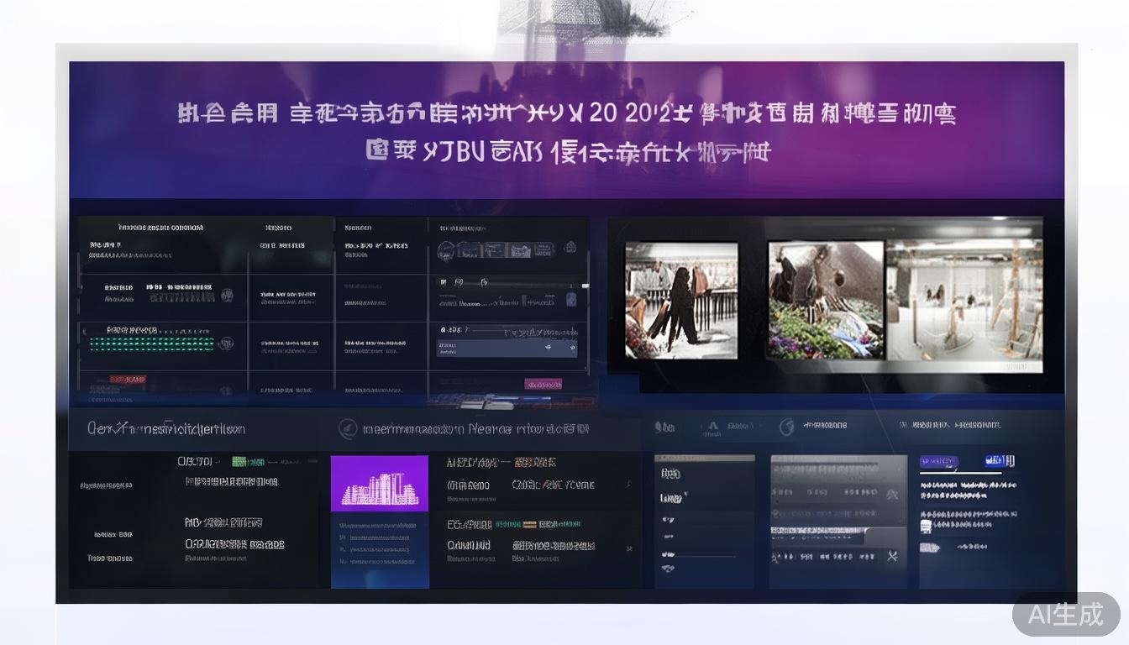Viewport: 1129px width, 645px height.
Task: Click the letter-A logo icon in the bottom toolbar
Action: click(712, 426)
